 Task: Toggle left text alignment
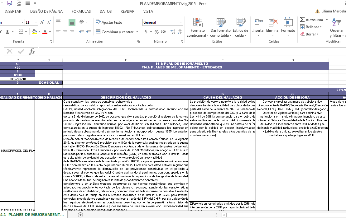tap(58, 32)
